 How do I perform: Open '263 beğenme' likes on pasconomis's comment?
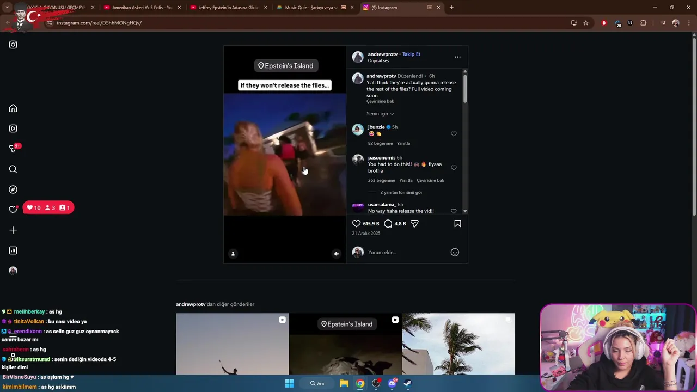(381, 180)
